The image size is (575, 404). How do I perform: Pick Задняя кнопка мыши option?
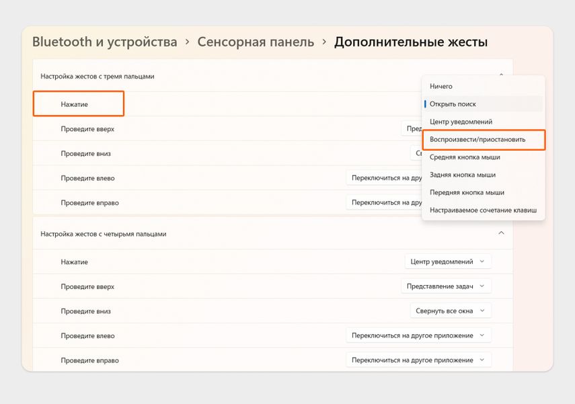point(484,175)
